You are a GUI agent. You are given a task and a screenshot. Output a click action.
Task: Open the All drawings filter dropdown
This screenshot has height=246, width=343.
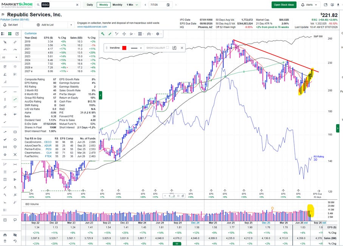[10, 57]
